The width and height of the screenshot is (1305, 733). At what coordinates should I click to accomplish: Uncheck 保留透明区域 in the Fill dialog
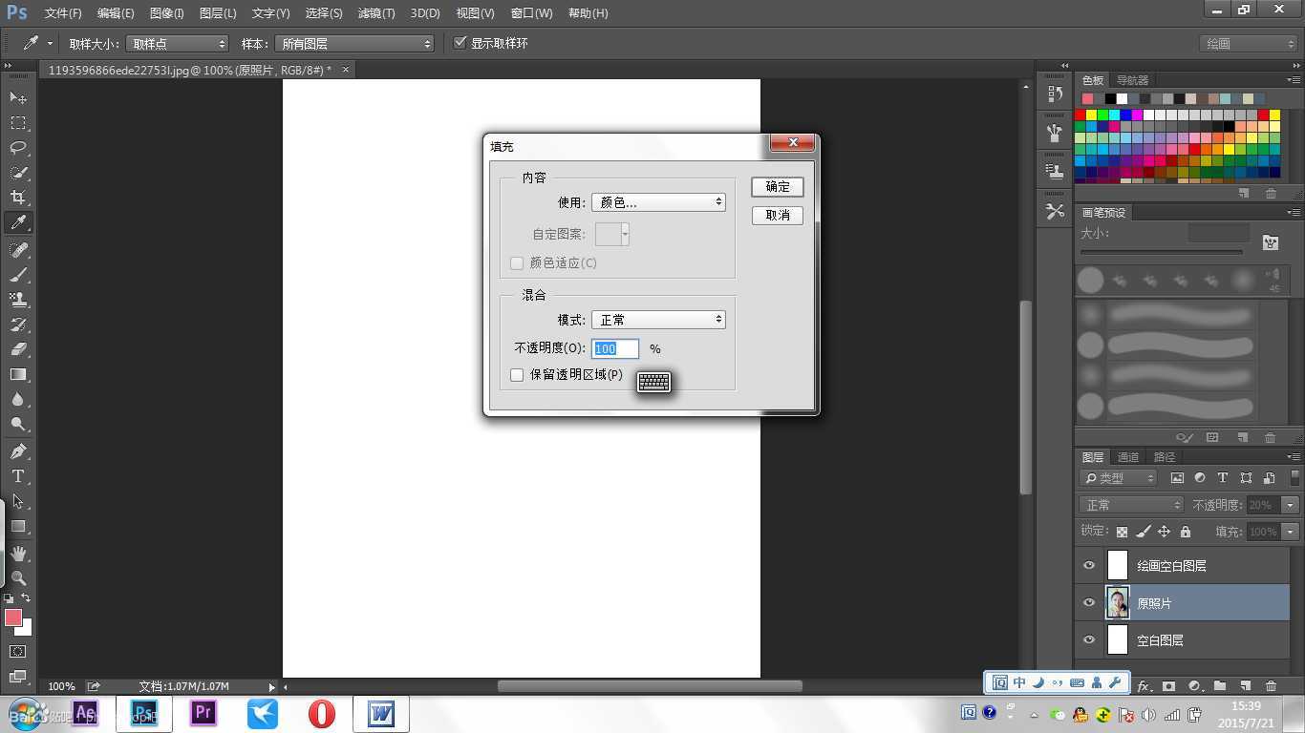click(517, 374)
